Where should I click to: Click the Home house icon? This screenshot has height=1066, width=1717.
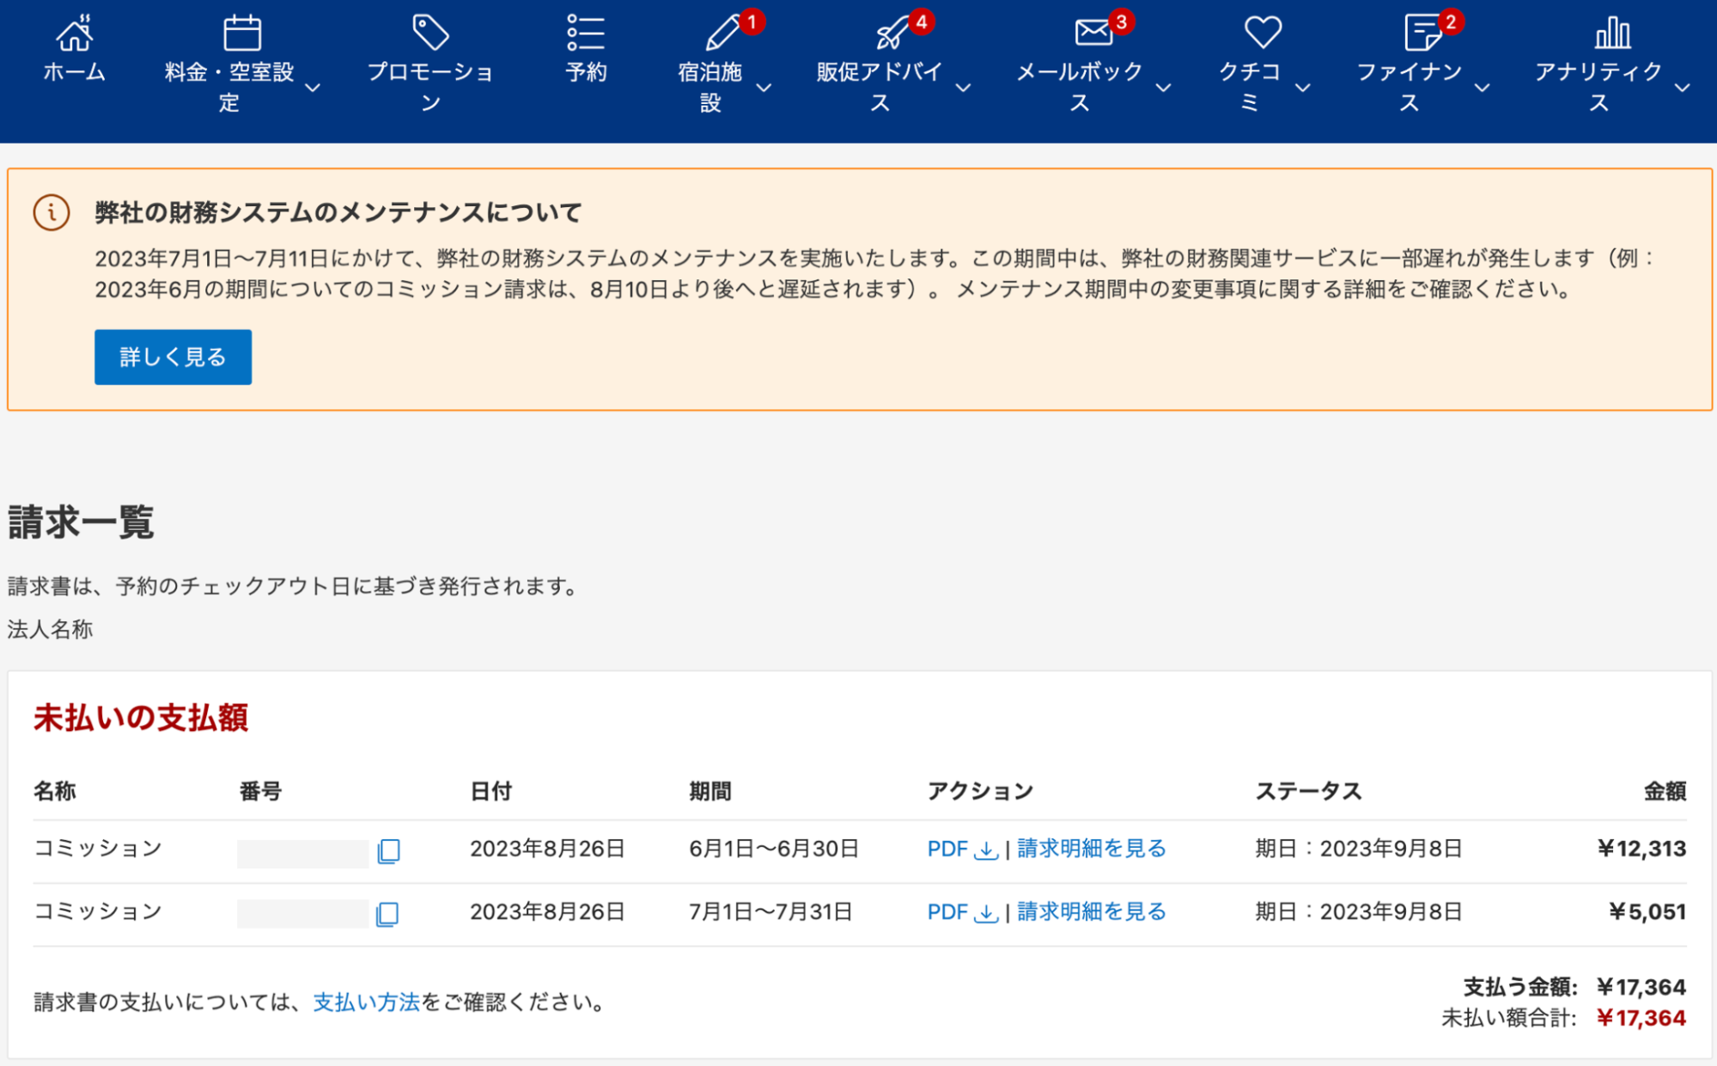74,34
